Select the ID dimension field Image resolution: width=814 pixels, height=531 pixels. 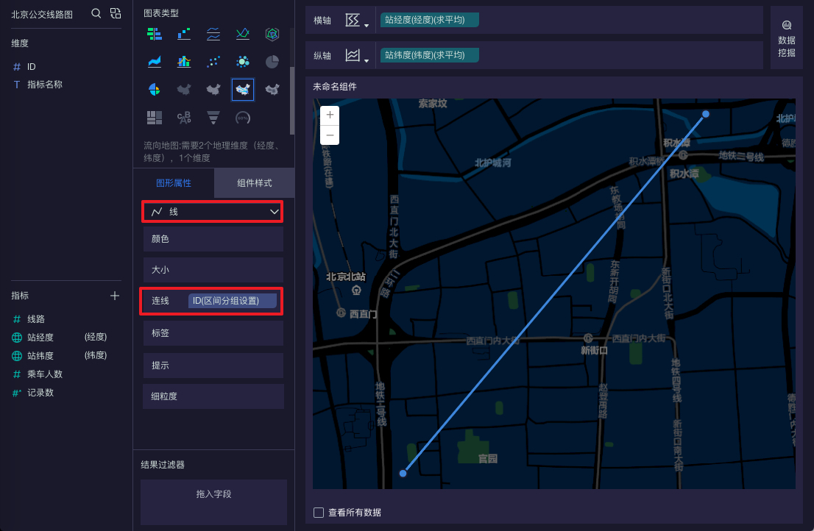coord(31,67)
